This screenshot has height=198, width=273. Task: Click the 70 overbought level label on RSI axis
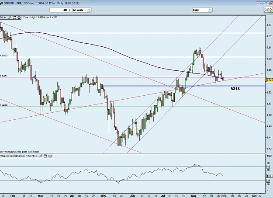coord(268,167)
